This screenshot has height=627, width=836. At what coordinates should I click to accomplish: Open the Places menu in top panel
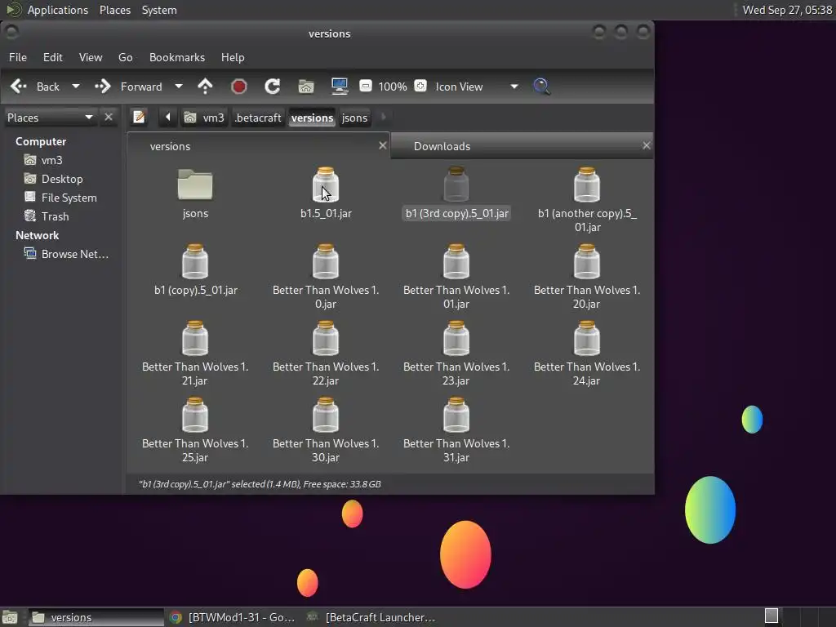(115, 10)
